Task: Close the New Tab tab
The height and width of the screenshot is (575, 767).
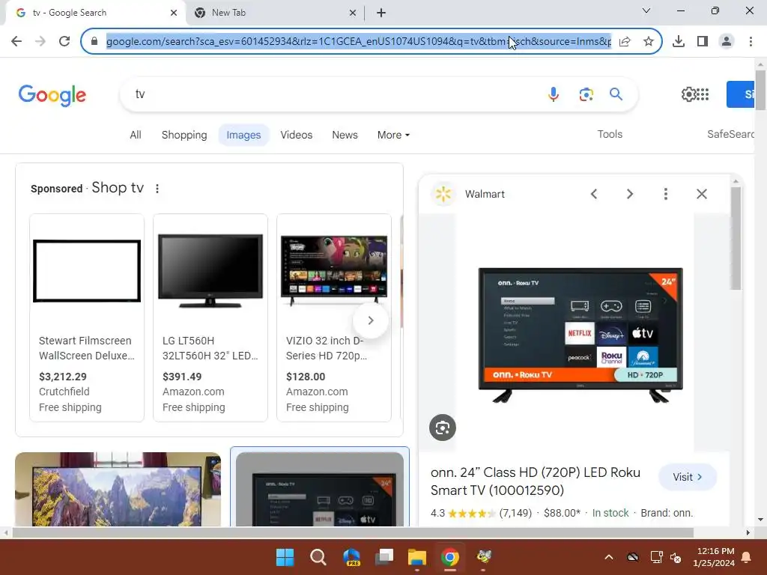Action: [353, 13]
